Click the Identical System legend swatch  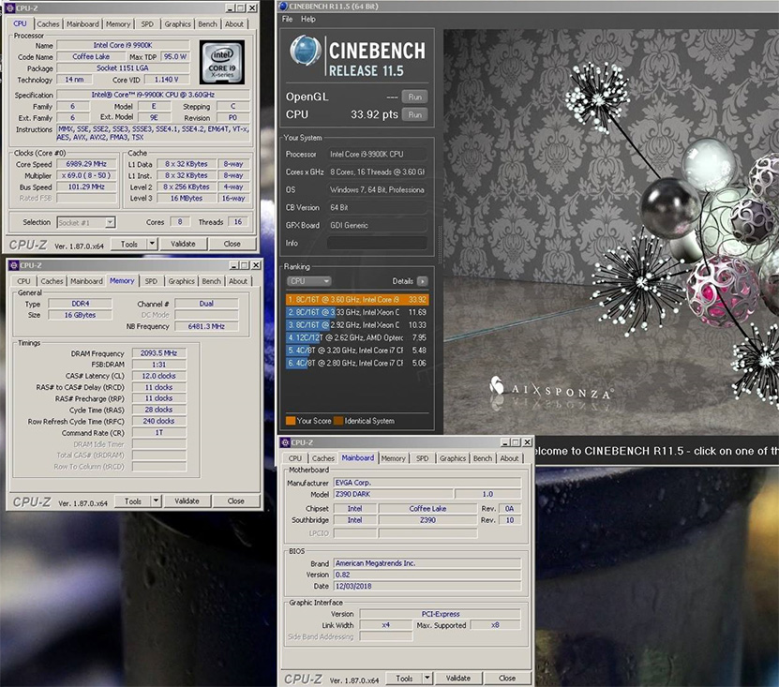[x=338, y=421]
